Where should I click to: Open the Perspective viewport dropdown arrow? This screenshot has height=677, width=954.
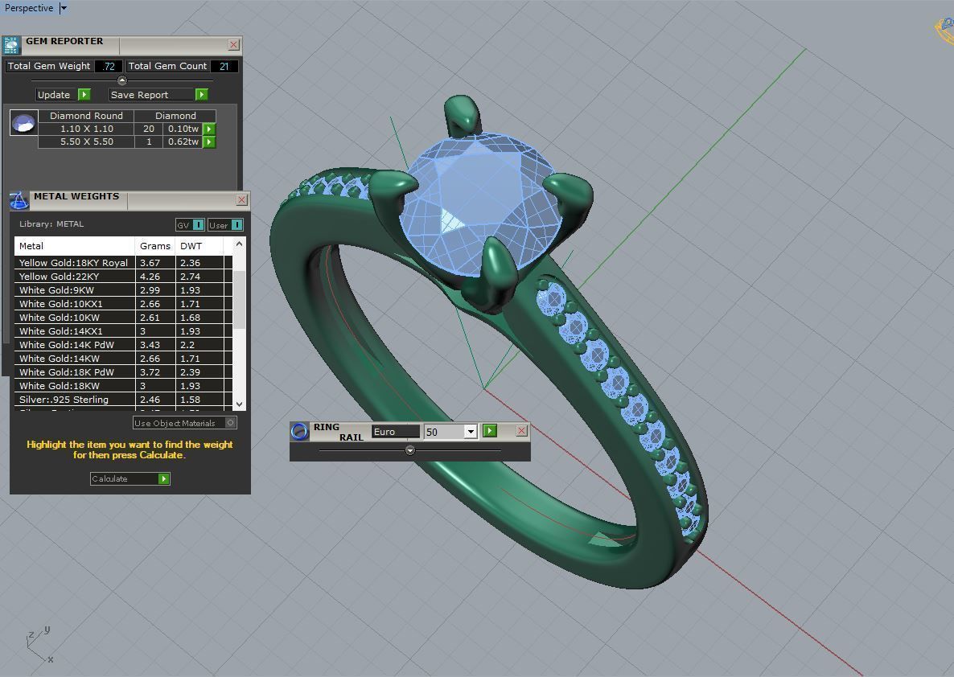coord(64,8)
